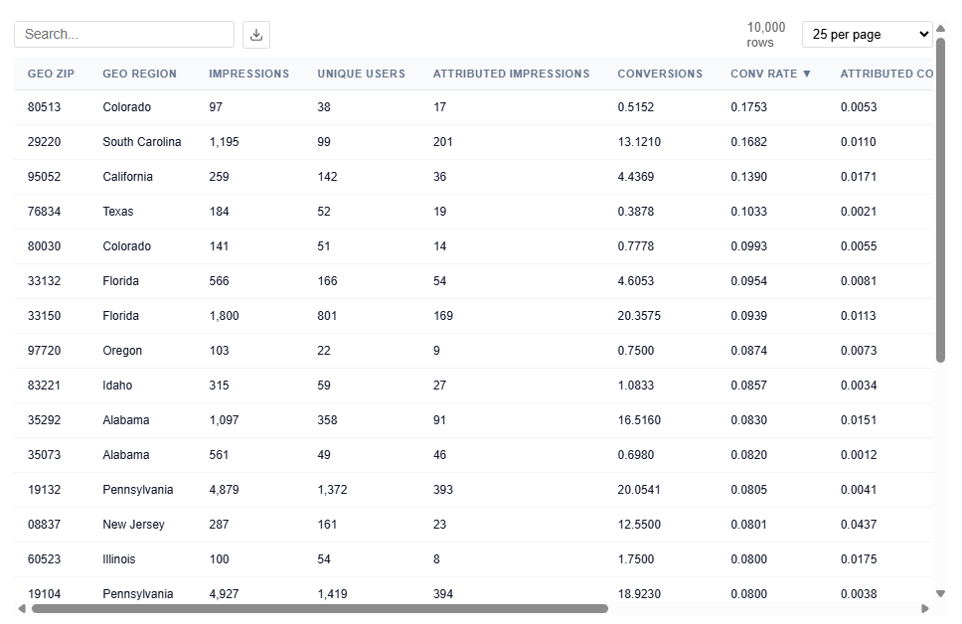The width and height of the screenshot is (962, 624).
Task: Click the download export icon
Action: pos(256,35)
